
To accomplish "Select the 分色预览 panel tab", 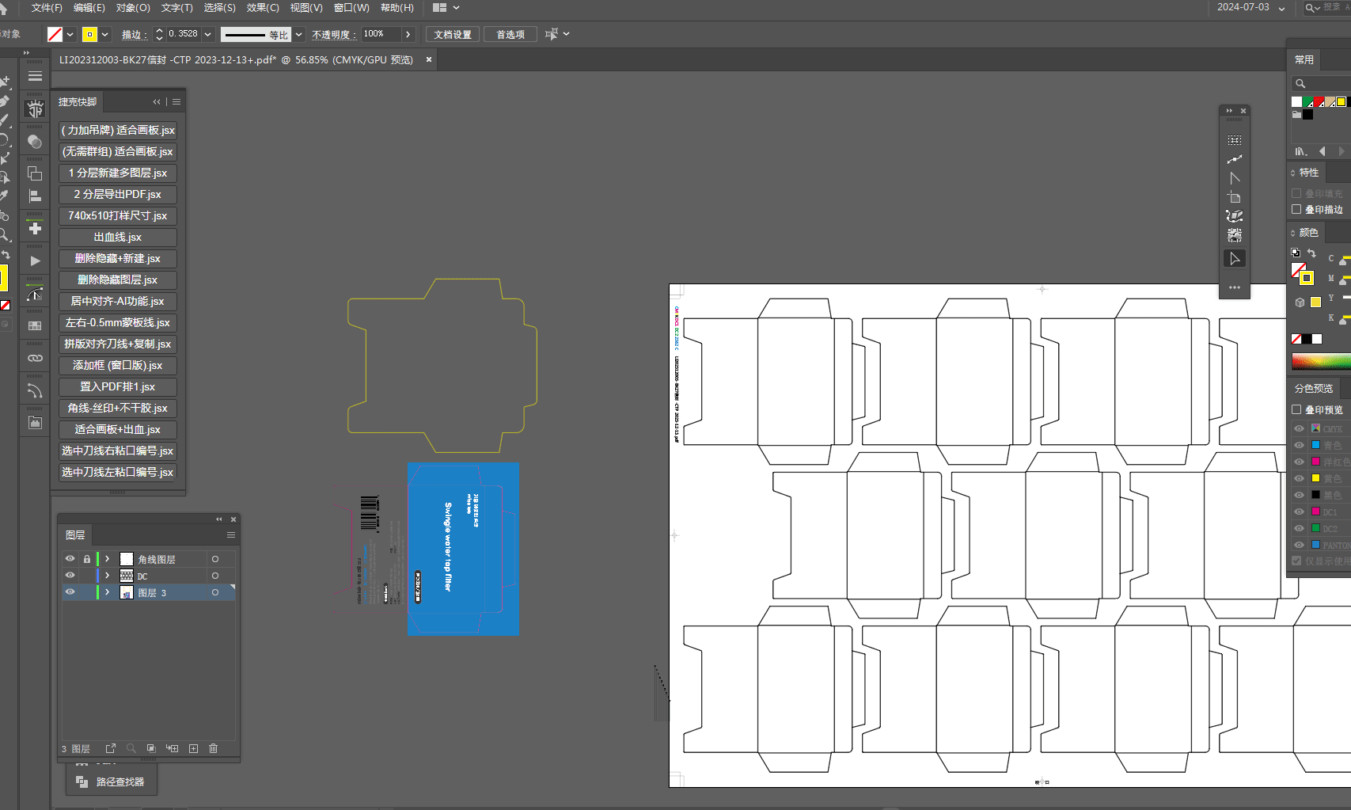I will [x=1314, y=389].
